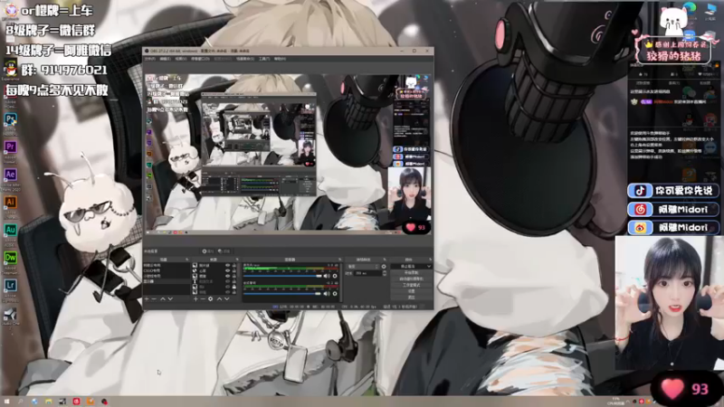The image size is (724, 407).
Task: Click Start Recording button in OBS Controls
Action: point(411,273)
